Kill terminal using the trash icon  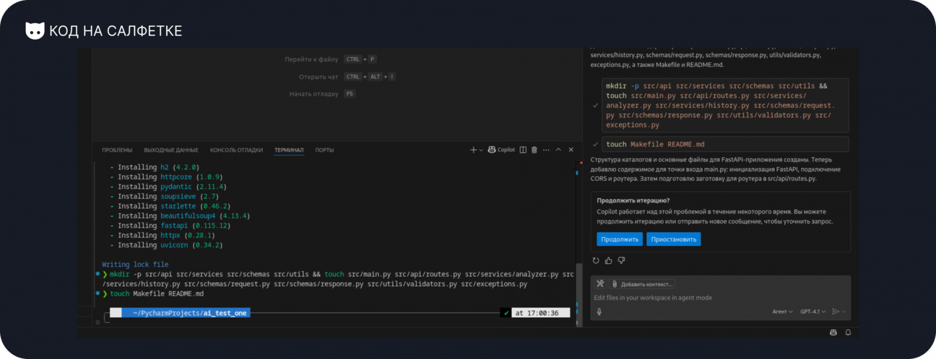pyautogui.click(x=534, y=150)
